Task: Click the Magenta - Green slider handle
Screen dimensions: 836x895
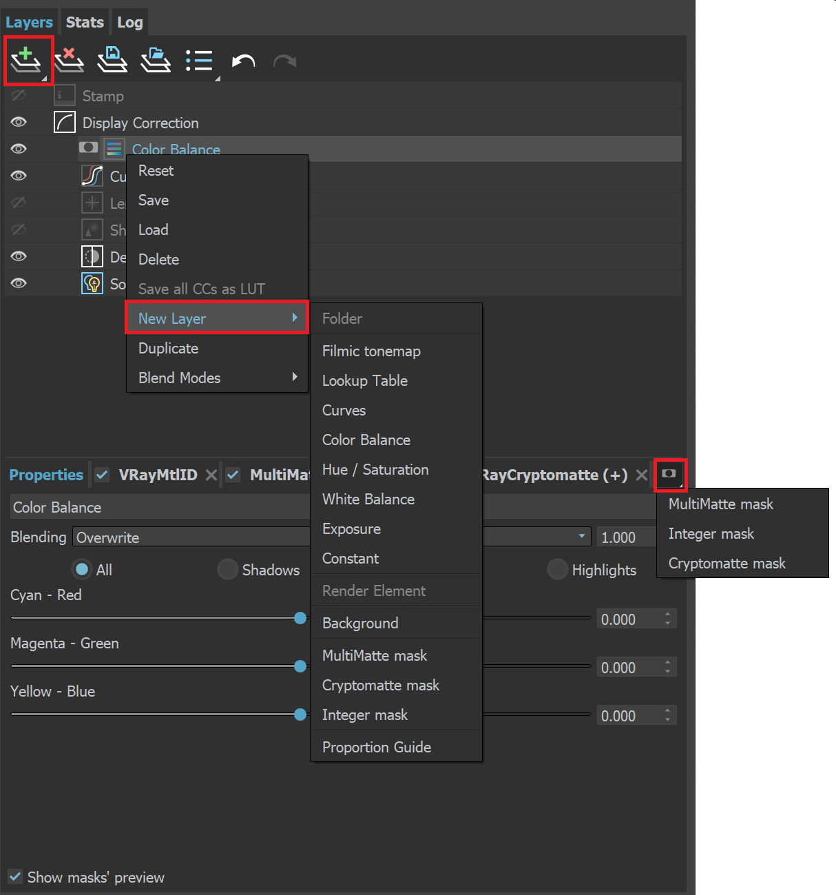Action: (300, 666)
